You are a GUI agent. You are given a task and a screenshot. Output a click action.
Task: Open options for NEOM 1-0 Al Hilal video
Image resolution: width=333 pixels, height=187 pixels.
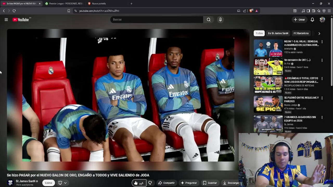(x=322, y=42)
